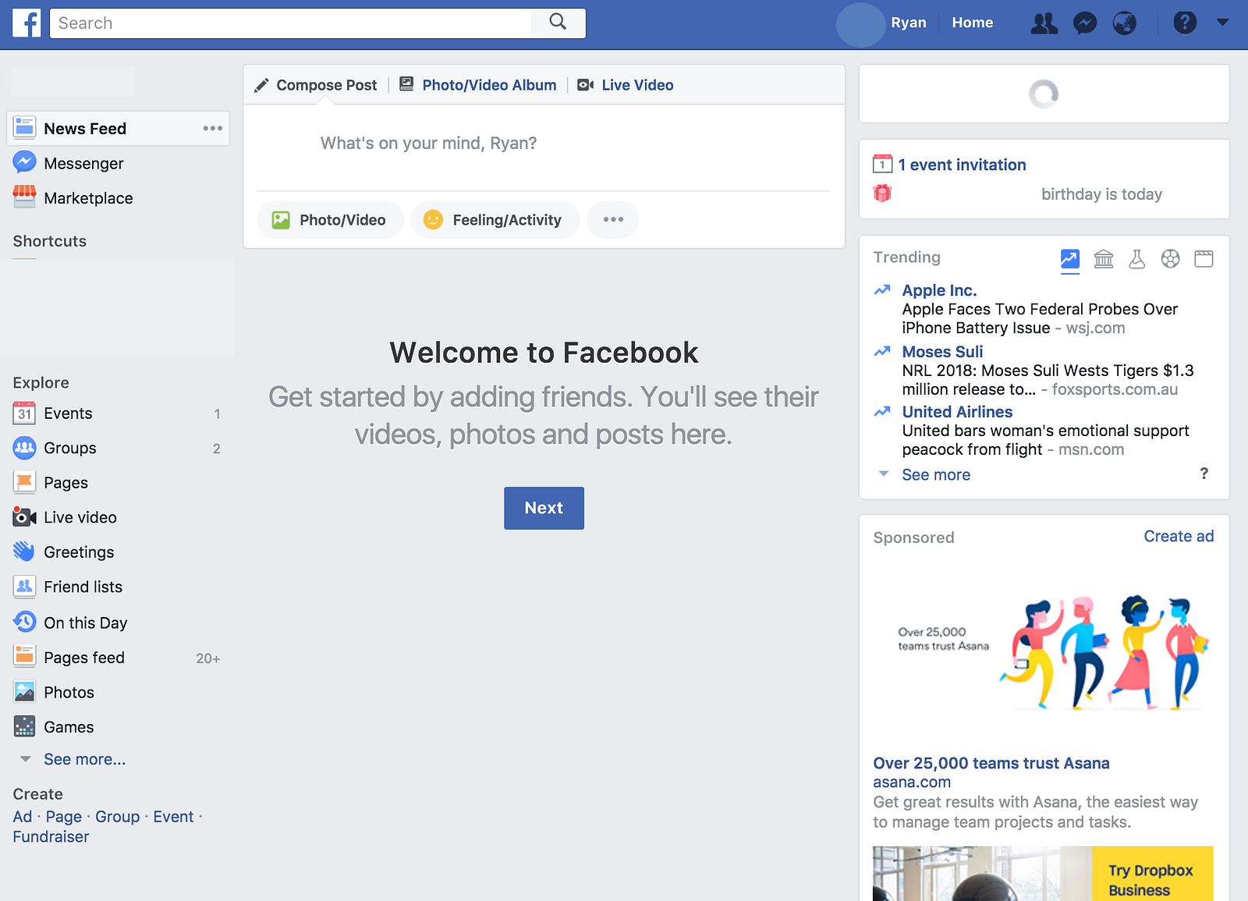This screenshot has width=1248, height=901.
Task: Create a Fundraiser link
Action: 51,836
